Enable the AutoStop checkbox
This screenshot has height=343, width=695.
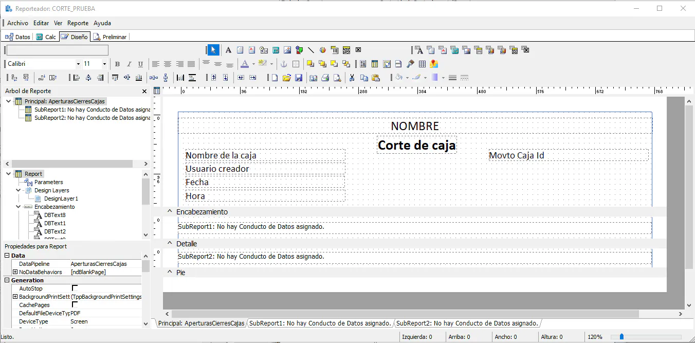tap(76, 288)
